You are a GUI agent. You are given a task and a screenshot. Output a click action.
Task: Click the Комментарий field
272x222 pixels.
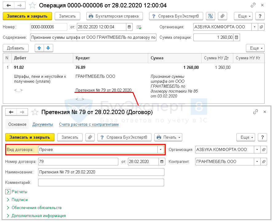(x=101, y=183)
